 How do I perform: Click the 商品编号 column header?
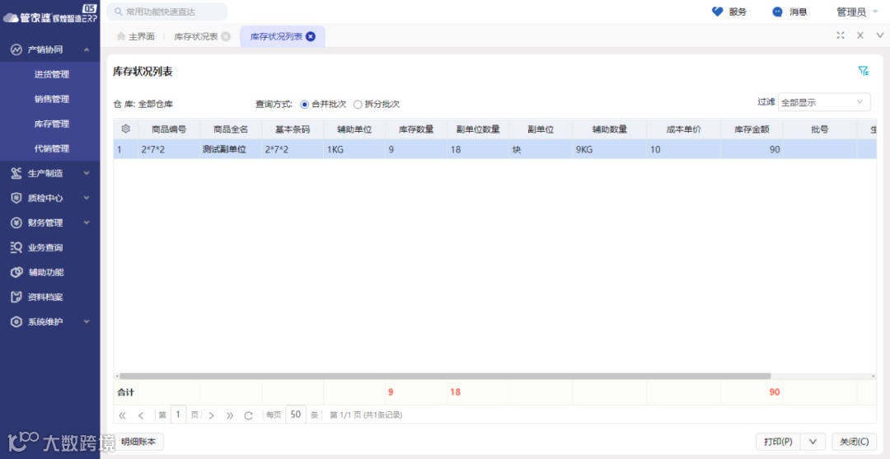(169, 129)
